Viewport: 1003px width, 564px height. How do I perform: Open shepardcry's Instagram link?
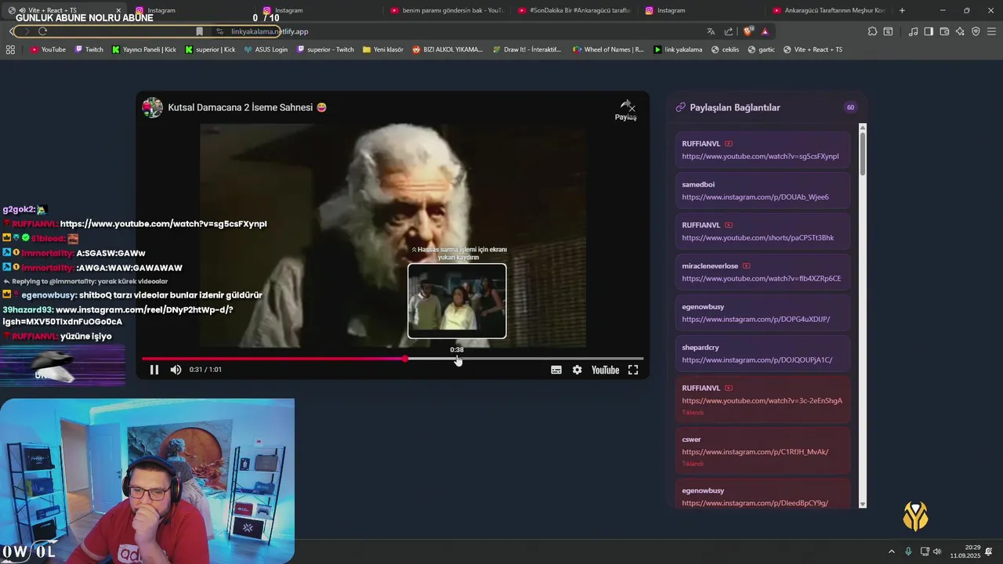click(757, 360)
